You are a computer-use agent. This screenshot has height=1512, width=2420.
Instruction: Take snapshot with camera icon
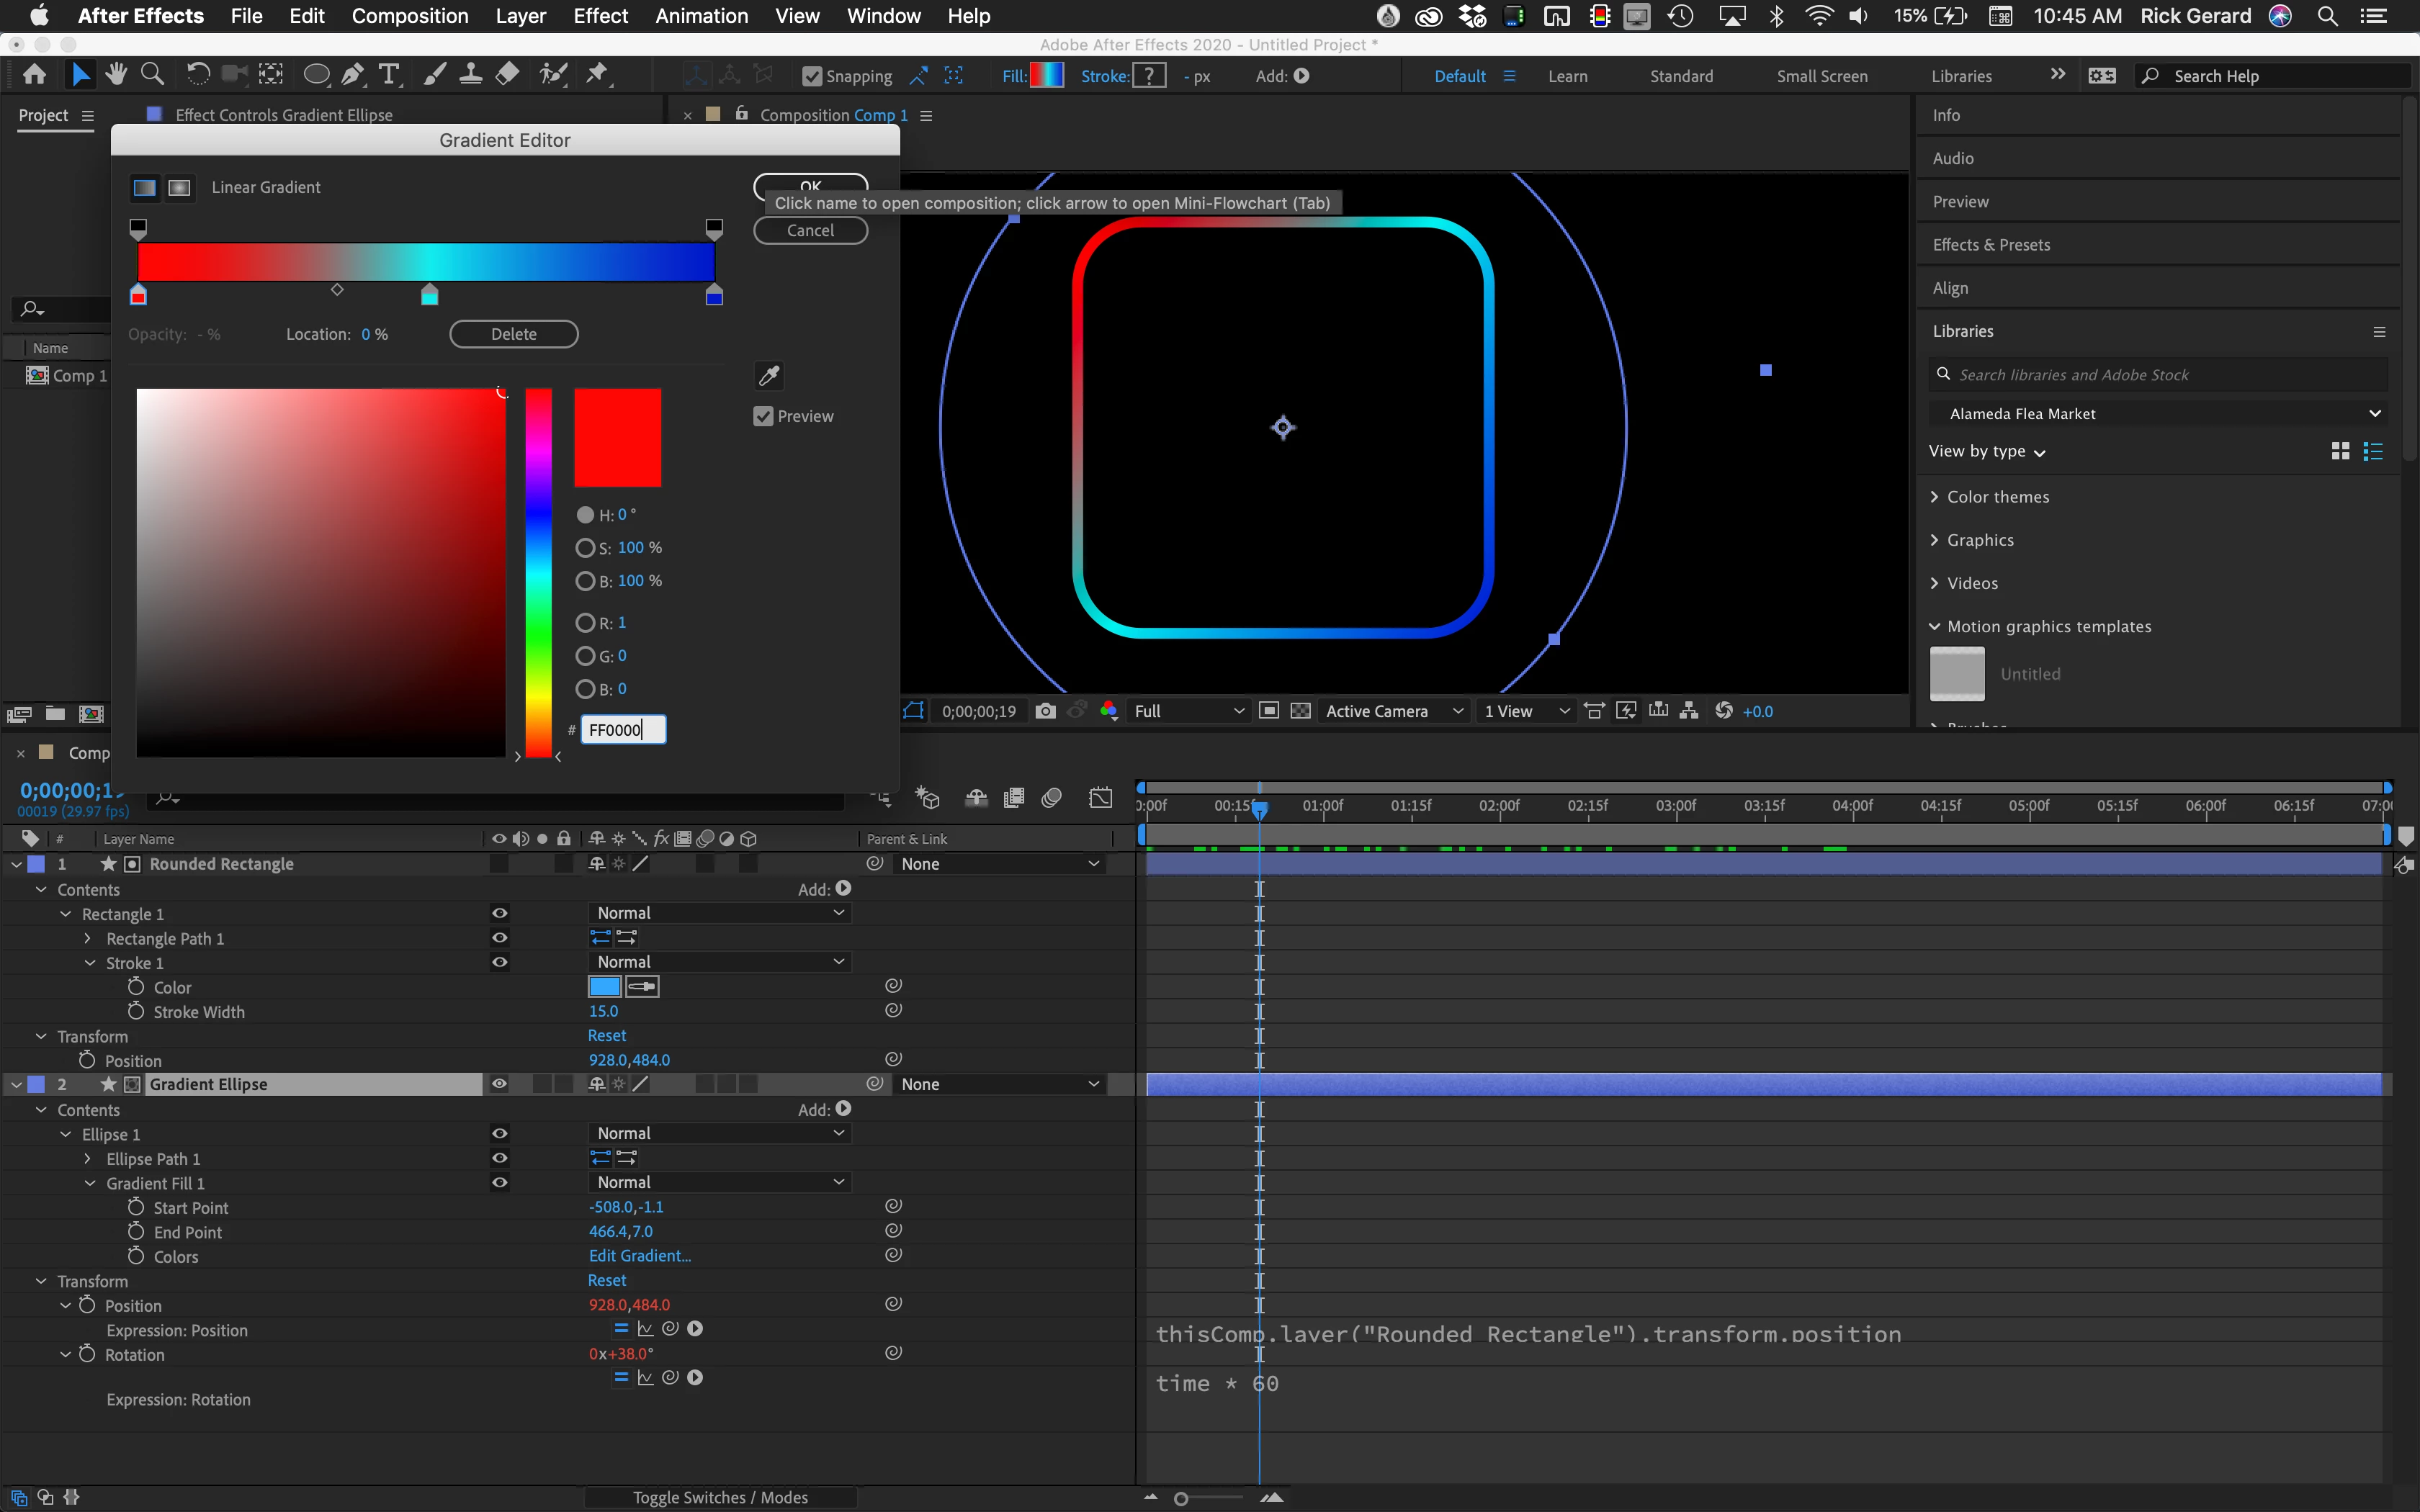pos(1045,711)
